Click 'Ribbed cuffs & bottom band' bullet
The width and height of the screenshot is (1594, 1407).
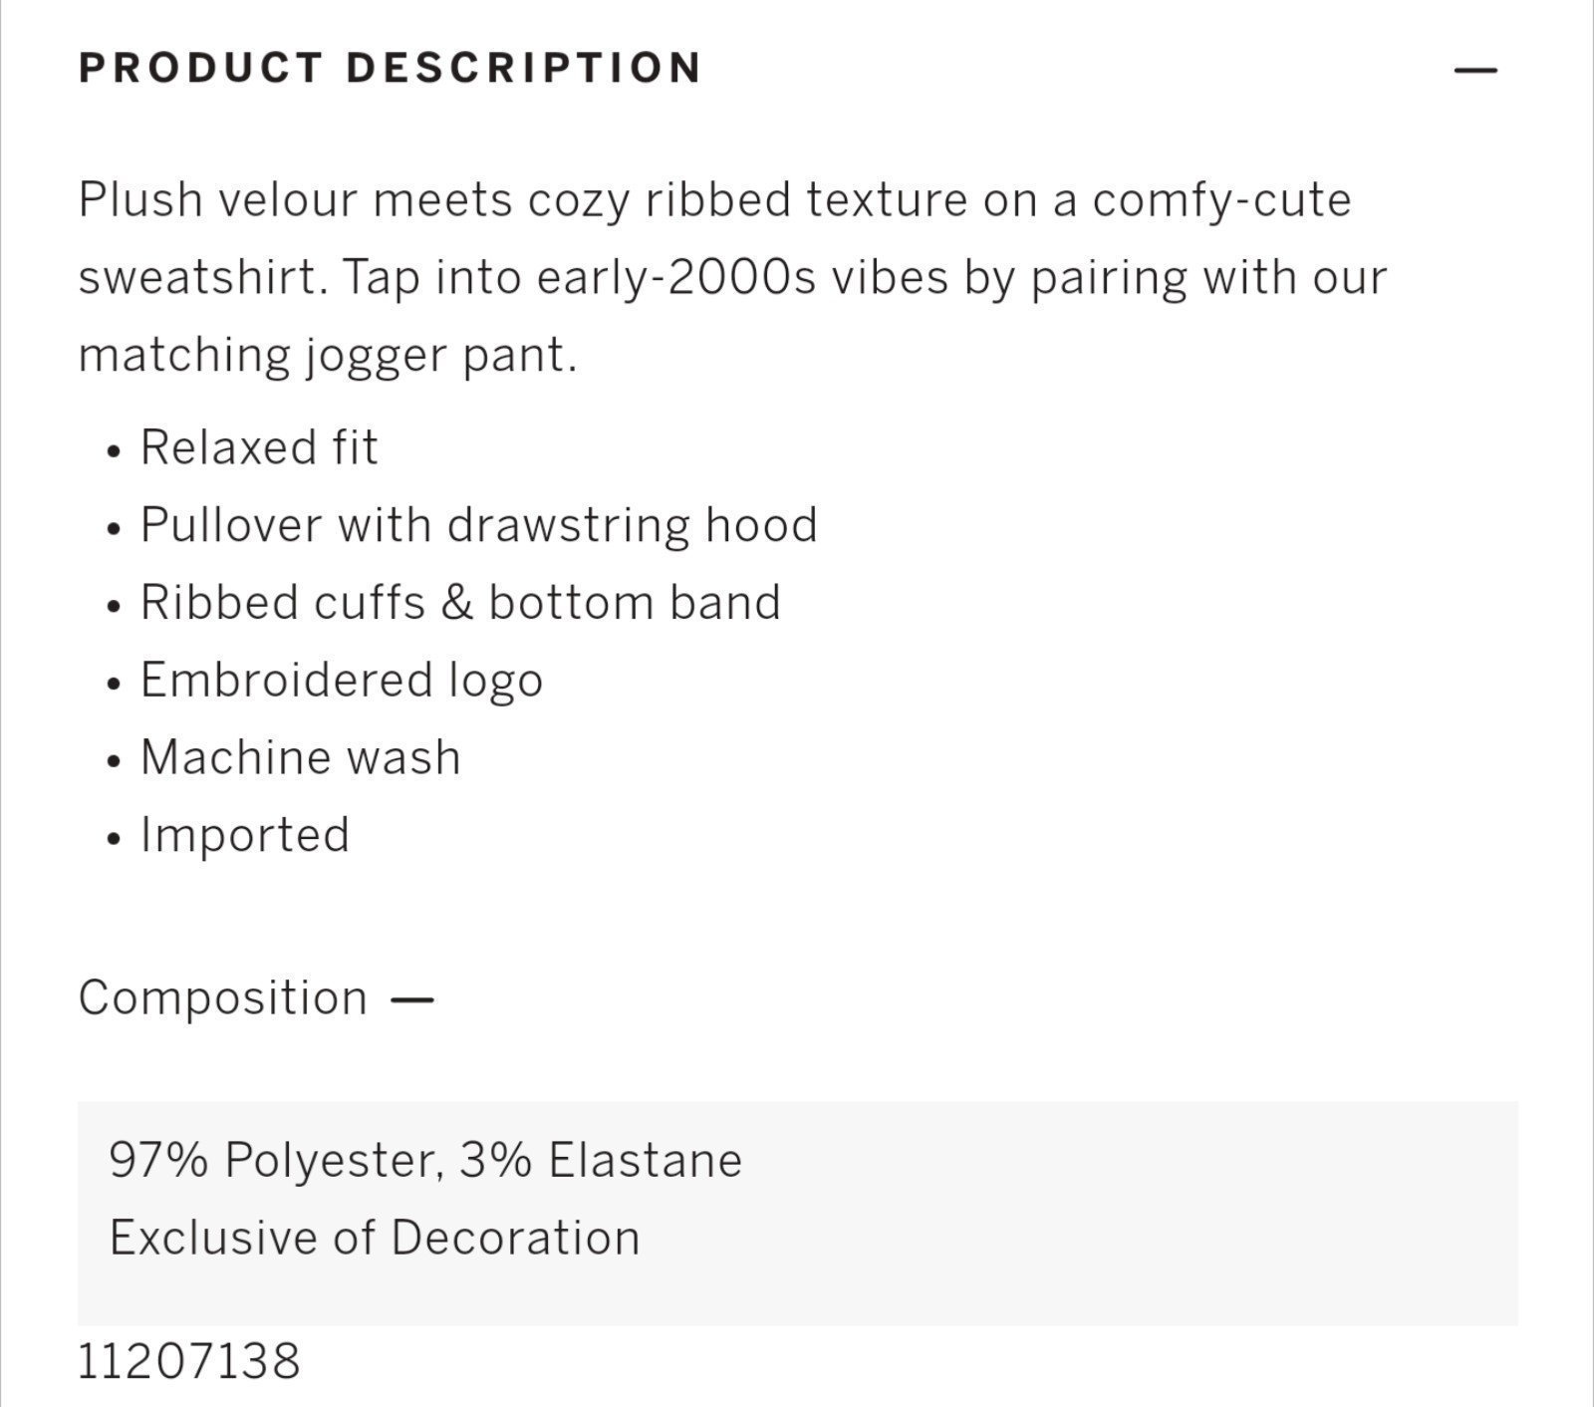click(x=460, y=602)
